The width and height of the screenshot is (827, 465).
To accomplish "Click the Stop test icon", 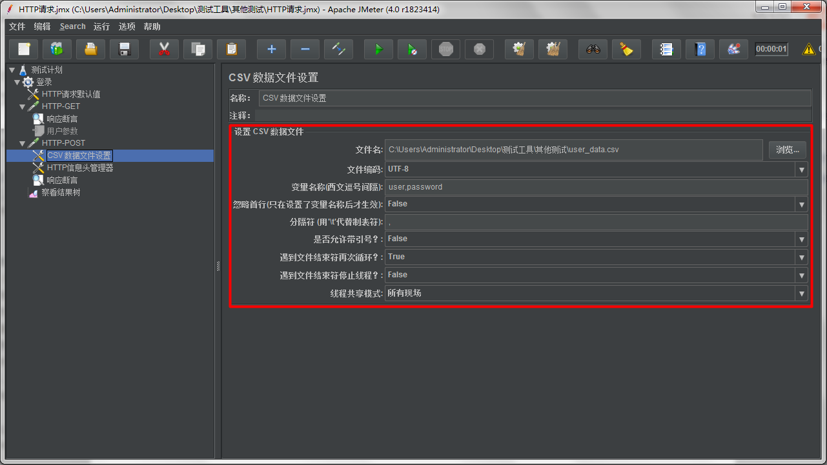I will 446,49.
